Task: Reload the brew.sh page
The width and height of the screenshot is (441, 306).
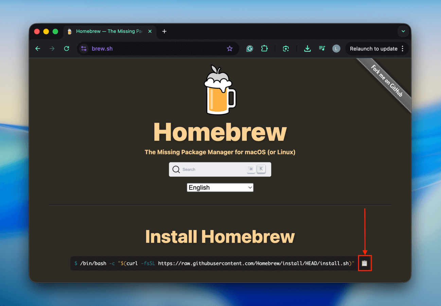Action: coord(67,49)
